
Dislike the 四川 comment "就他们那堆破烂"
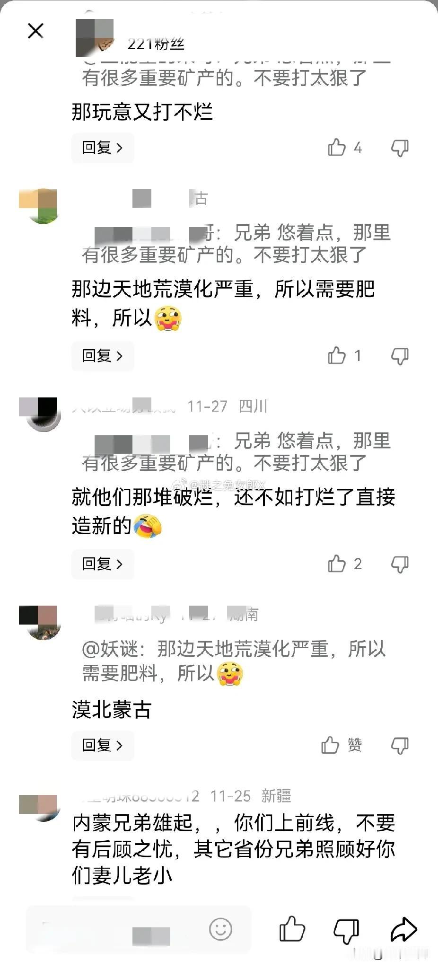point(400,564)
